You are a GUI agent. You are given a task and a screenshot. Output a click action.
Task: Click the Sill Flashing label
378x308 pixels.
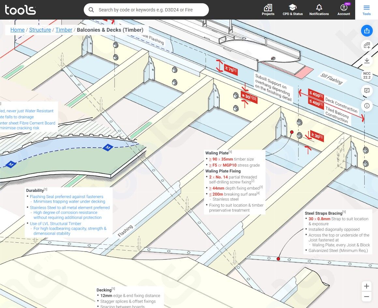[x=331, y=79]
